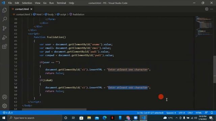Click line number 44 in the gutter

pos(16,37)
